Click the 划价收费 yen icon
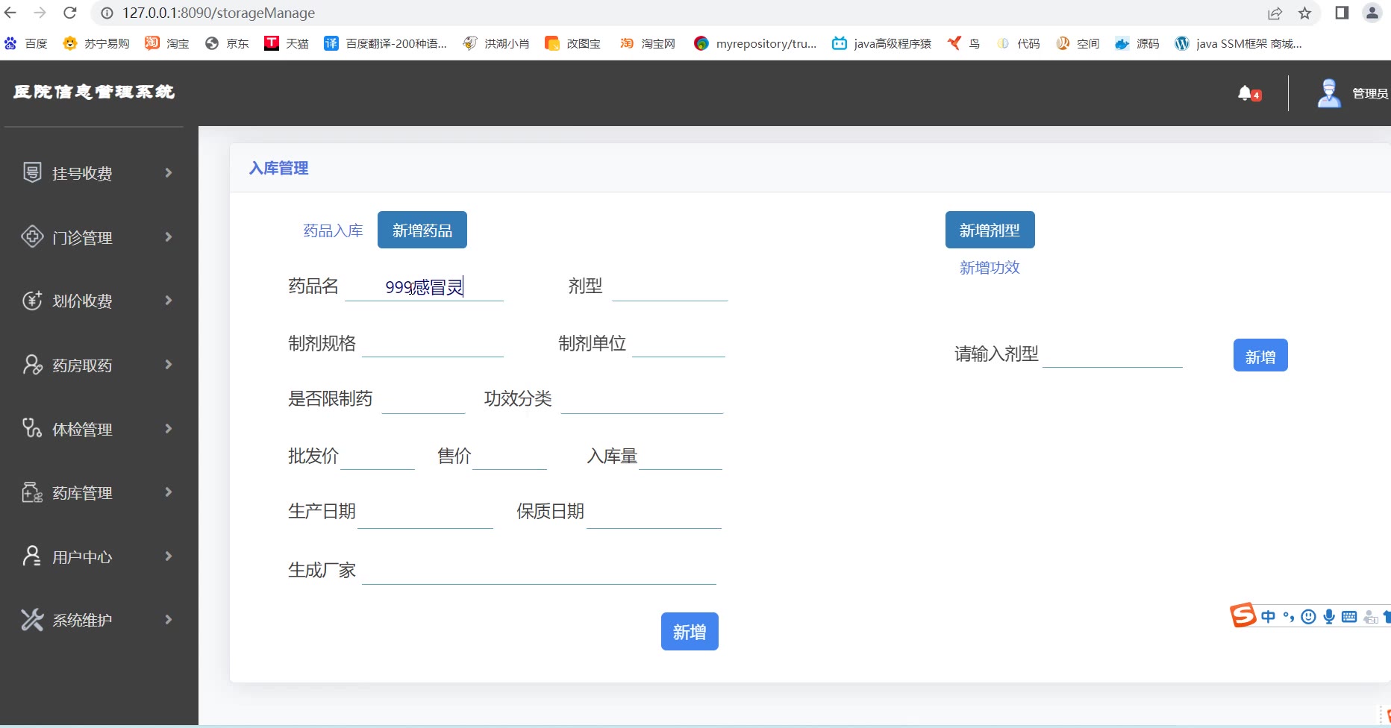 [32, 300]
